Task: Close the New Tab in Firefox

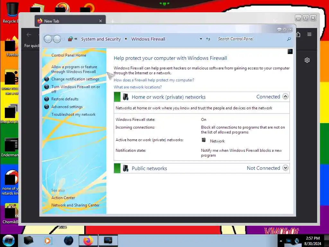Action: point(101,21)
